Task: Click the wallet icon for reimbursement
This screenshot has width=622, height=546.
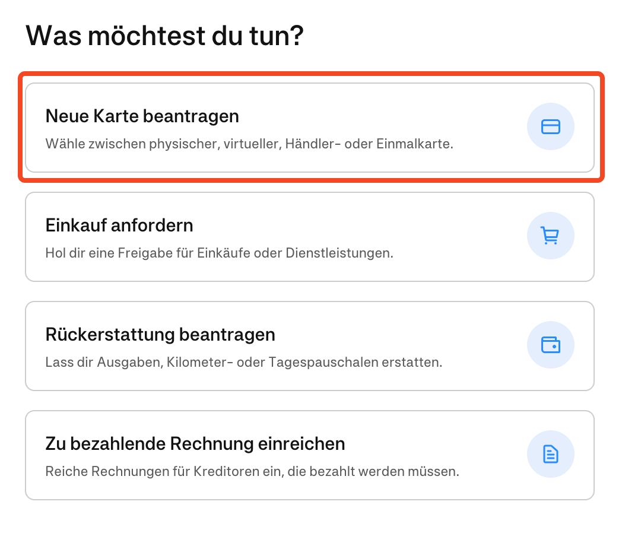Action: click(550, 345)
